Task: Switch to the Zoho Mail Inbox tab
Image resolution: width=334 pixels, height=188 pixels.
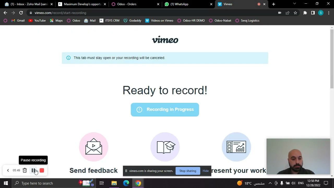Action: [x=29, y=4]
